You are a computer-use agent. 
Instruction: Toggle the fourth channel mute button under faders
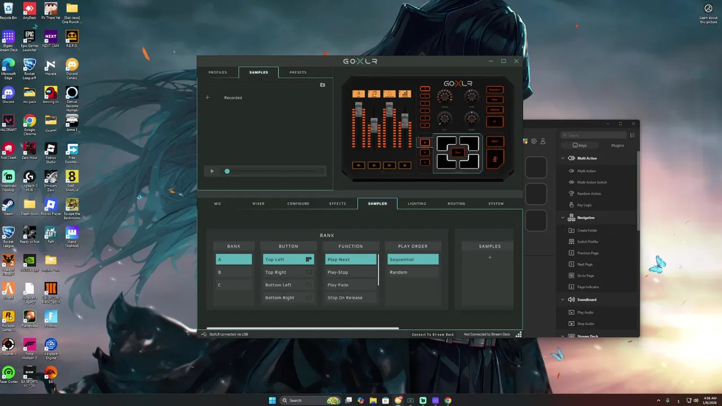pyautogui.click(x=405, y=165)
